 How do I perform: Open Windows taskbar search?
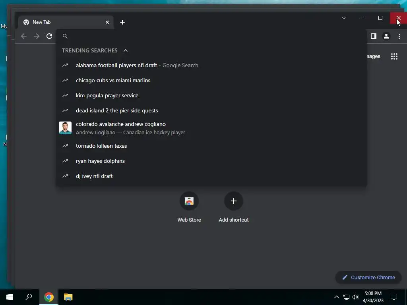coord(29,297)
